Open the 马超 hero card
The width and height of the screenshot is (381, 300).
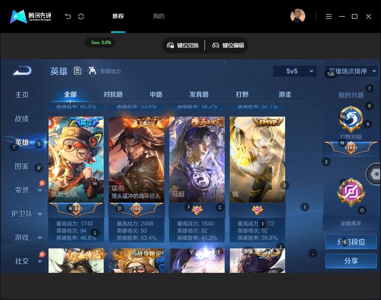[x=197, y=160]
